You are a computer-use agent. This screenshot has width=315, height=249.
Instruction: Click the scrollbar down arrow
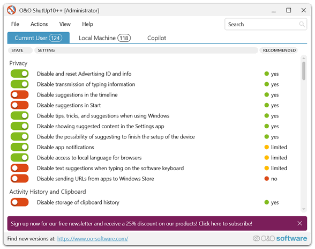coord(304,209)
